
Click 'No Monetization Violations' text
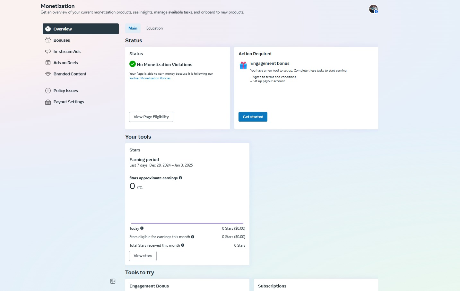[165, 64]
